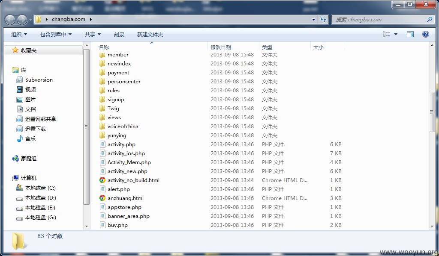Screen dimensions: 439x256
Task: Select 视频 library in navigation pane
Action: (30, 89)
